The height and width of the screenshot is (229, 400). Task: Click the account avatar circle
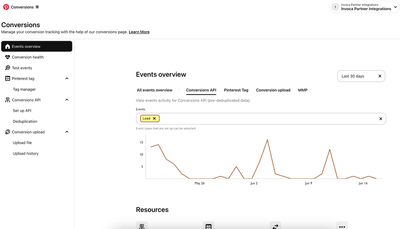tap(335, 7)
